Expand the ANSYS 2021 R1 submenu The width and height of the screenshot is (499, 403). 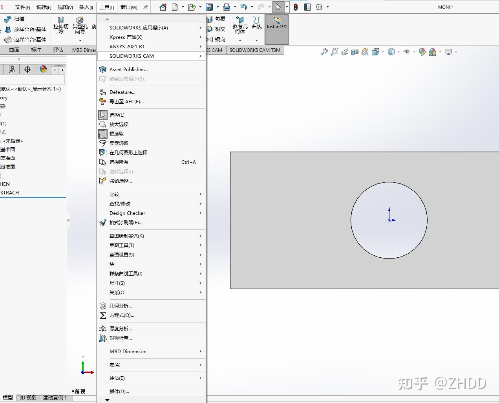151,47
